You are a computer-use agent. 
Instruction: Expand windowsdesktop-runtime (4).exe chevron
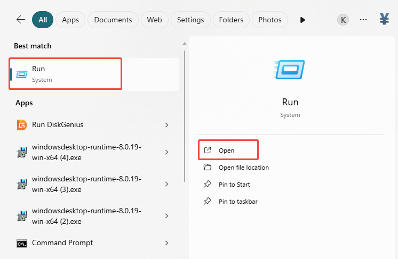(x=166, y=152)
